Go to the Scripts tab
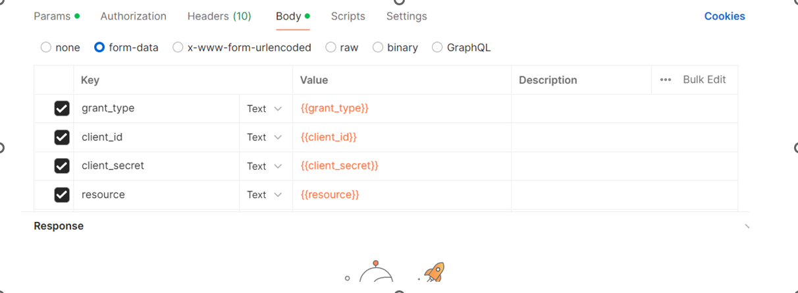798x293 pixels. click(348, 16)
